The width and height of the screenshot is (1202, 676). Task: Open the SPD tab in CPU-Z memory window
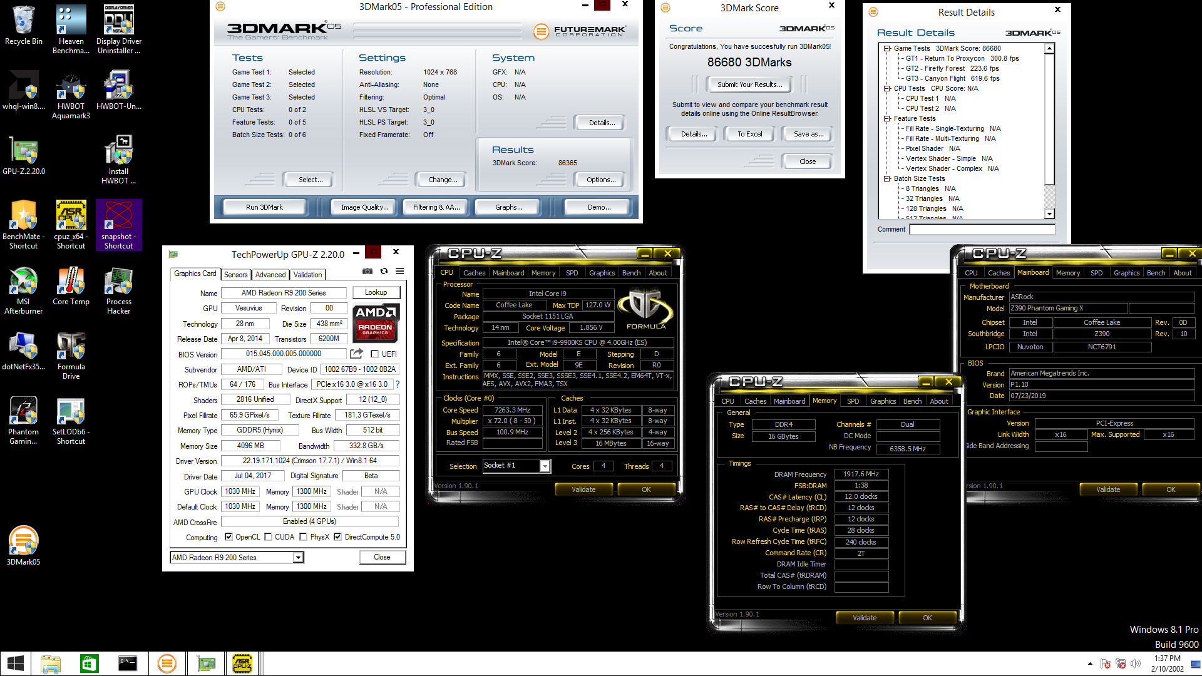(853, 401)
